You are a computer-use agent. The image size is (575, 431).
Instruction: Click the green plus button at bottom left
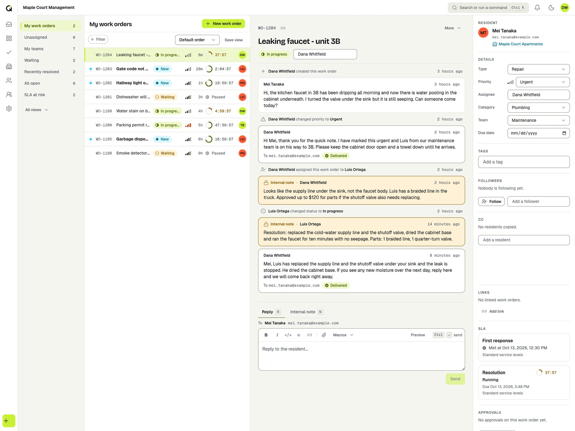[x=9, y=421]
